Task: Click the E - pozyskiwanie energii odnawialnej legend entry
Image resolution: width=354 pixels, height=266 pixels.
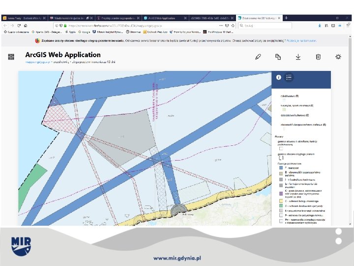Action: tap(302, 211)
